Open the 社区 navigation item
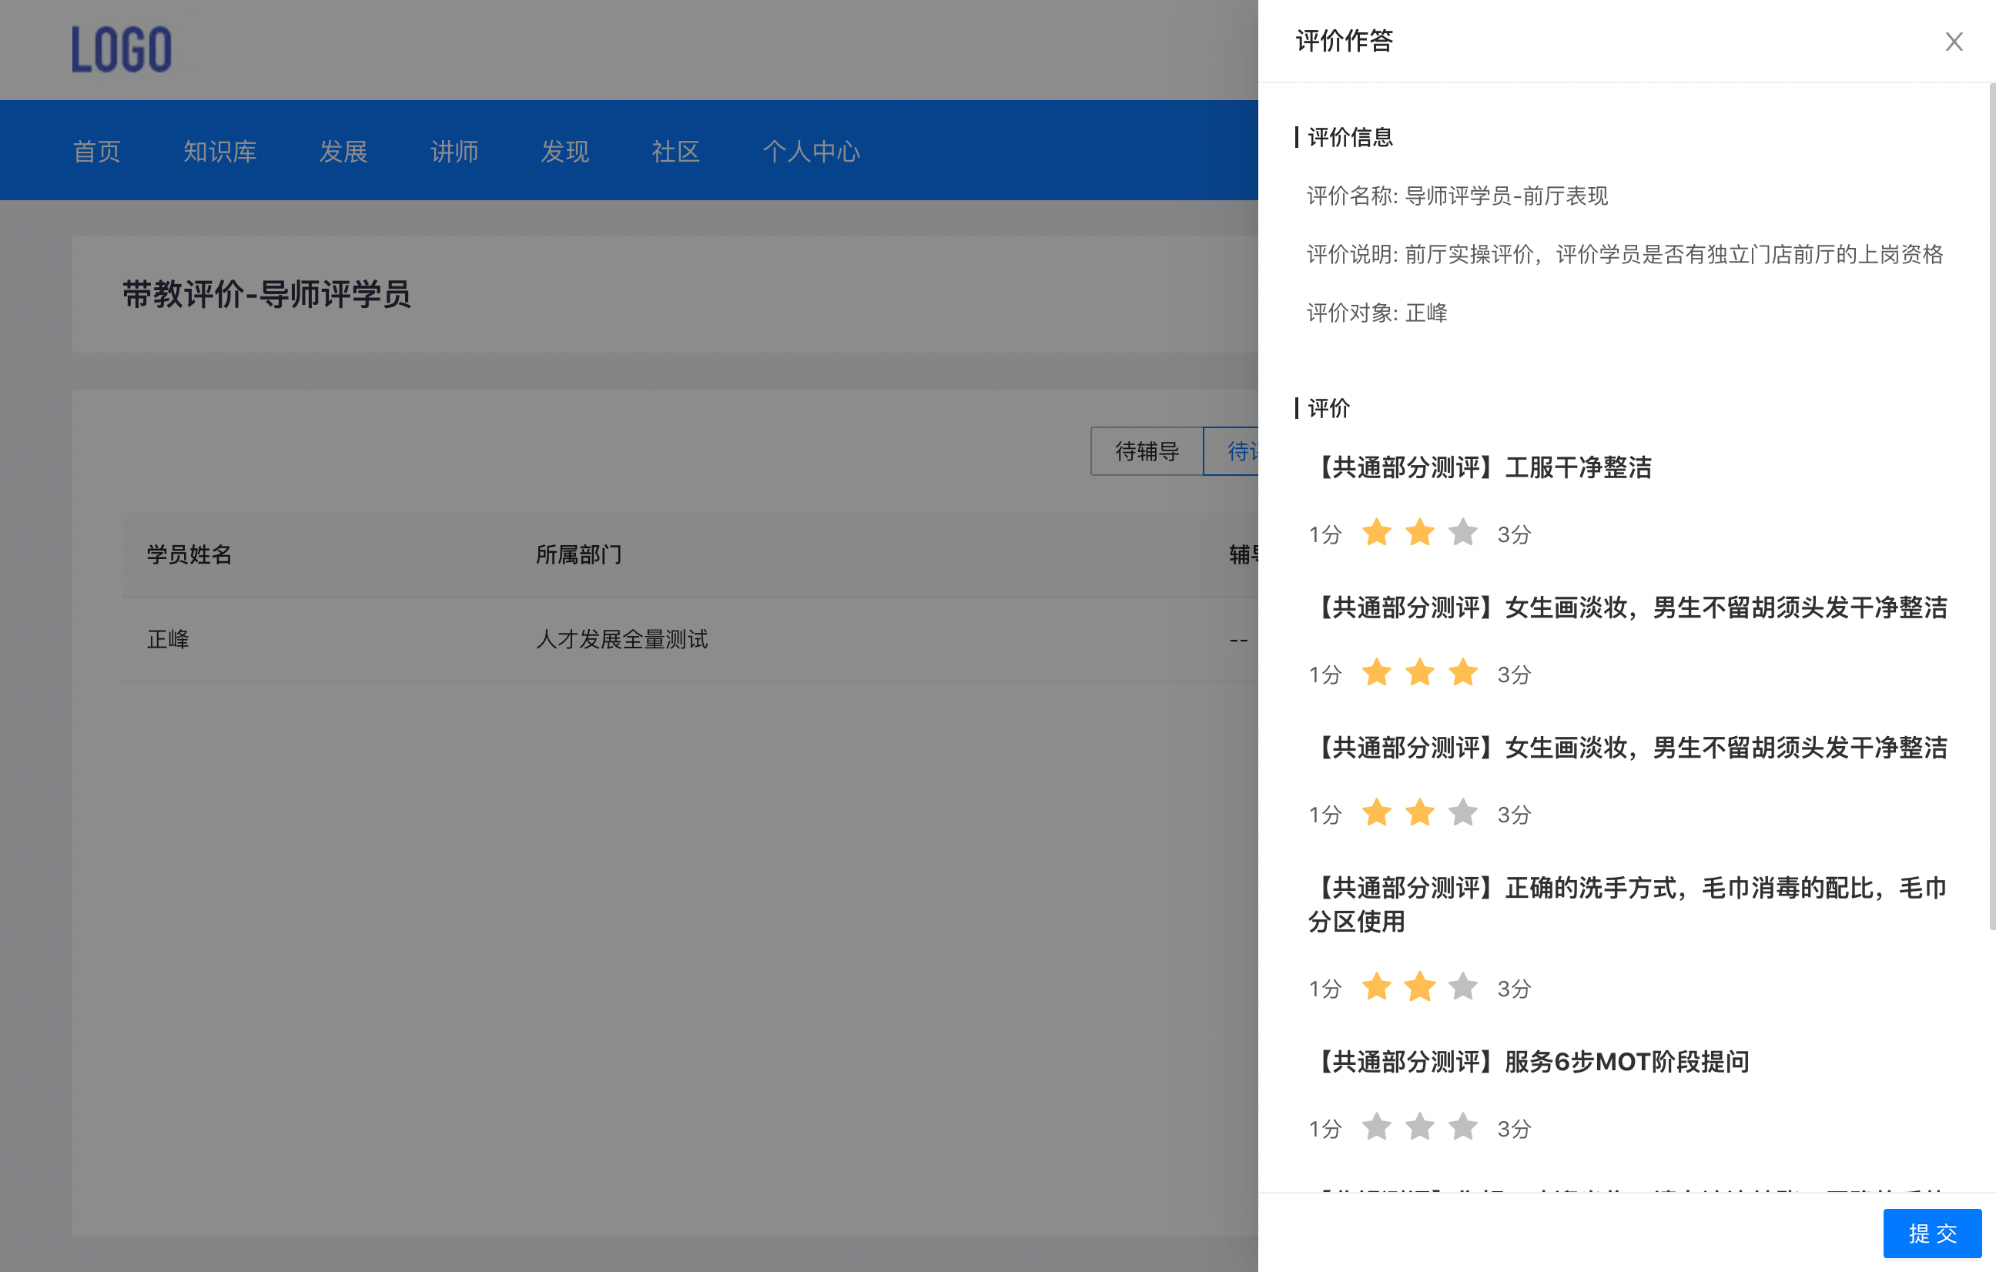1996x1272 pixels. (x=675, y=151)
